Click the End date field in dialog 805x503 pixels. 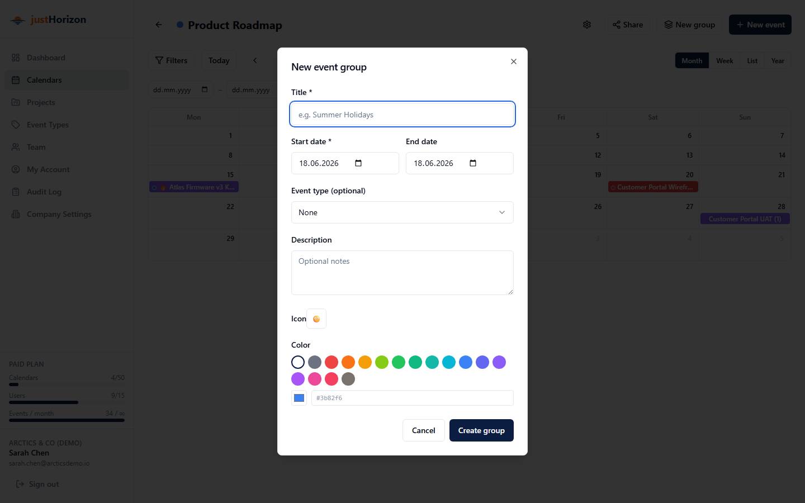tap(460, 163)
